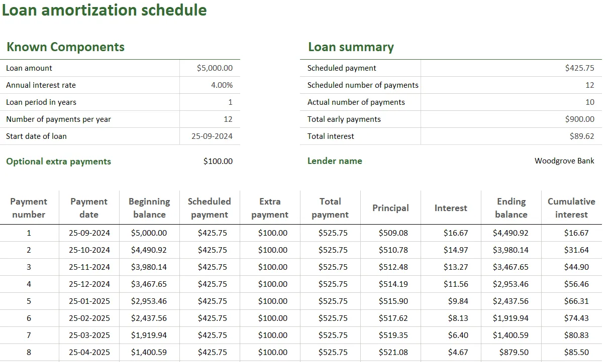614x362 pixels.
Task: Click the Payment number column header
Action: (x=29, y=208)
